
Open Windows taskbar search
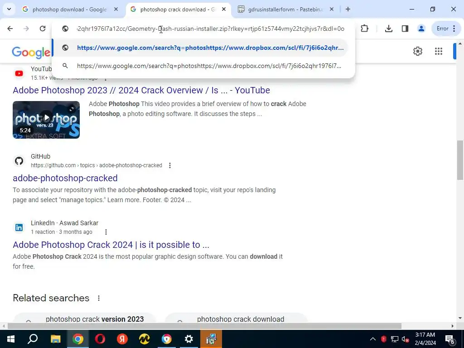[33, 339]
